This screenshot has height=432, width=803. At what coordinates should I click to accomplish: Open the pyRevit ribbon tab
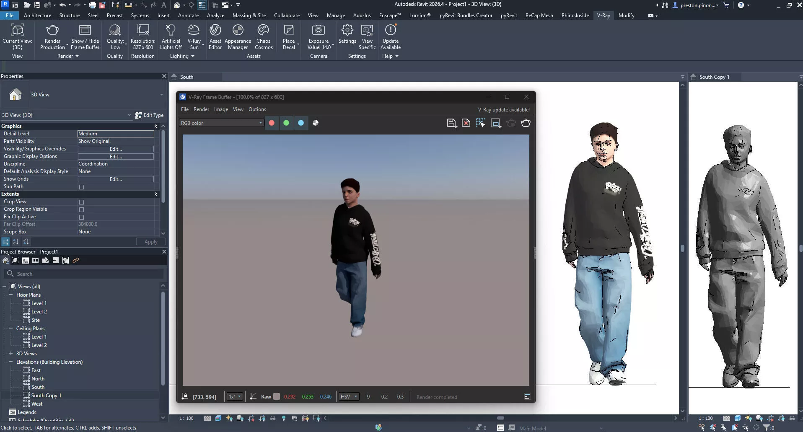(x=509, y=16)
